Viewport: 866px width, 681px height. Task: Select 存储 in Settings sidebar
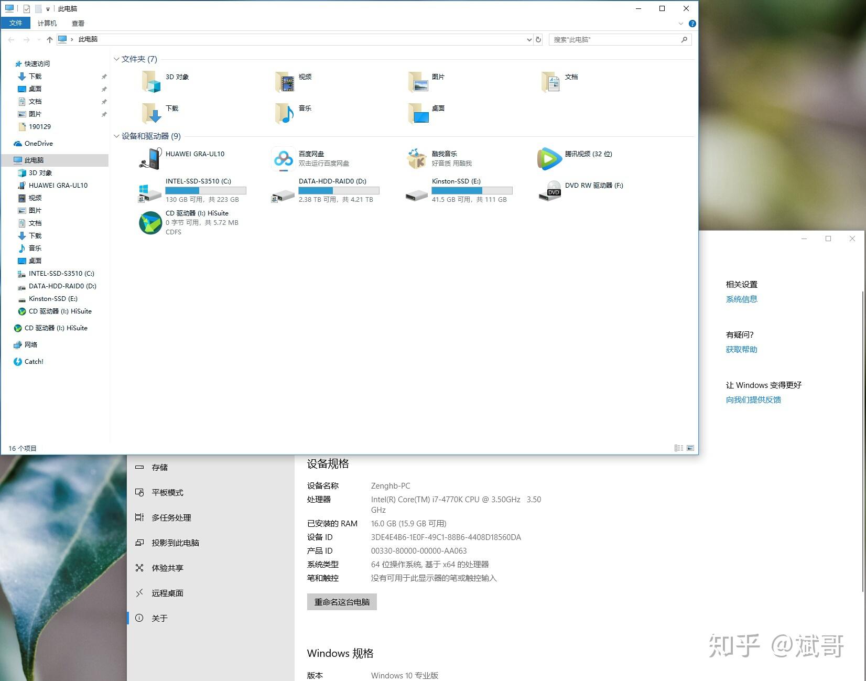pyautogui.click(x=211, y=467)
